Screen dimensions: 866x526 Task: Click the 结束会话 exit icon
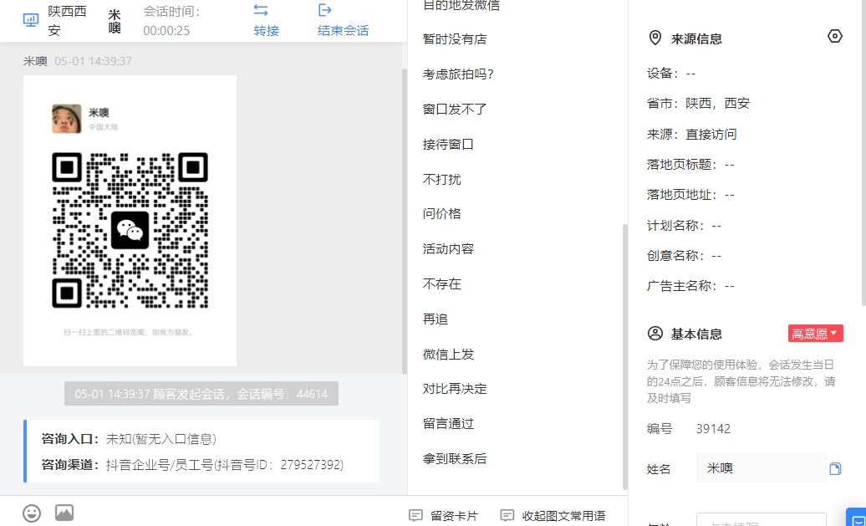tap(325, 10)
